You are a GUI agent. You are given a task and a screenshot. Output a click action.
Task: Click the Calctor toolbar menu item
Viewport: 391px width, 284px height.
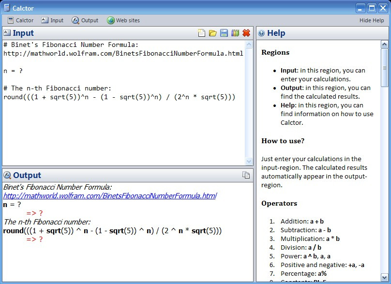tap(20, 20)
